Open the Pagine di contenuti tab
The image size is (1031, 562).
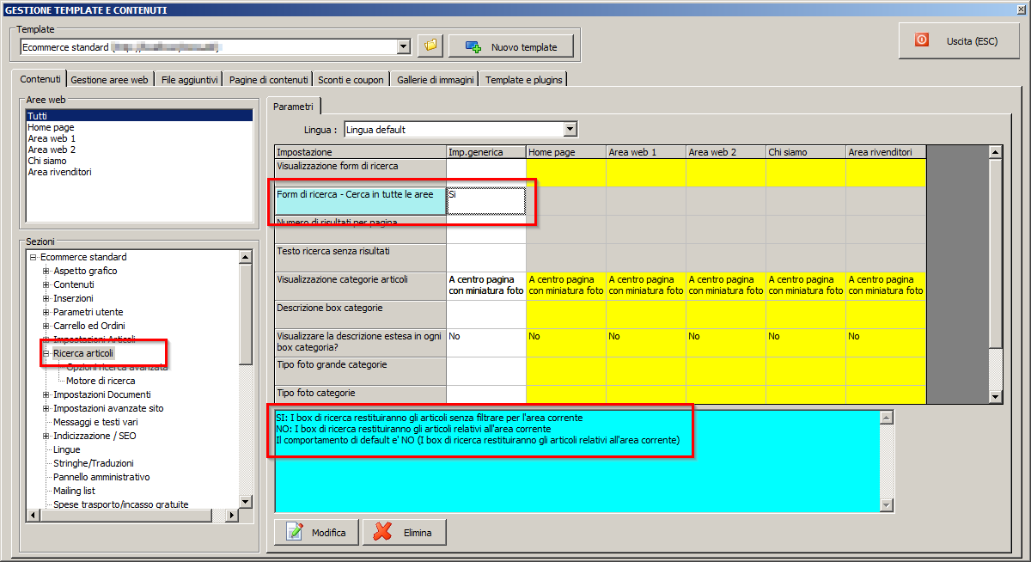point(268,80)
